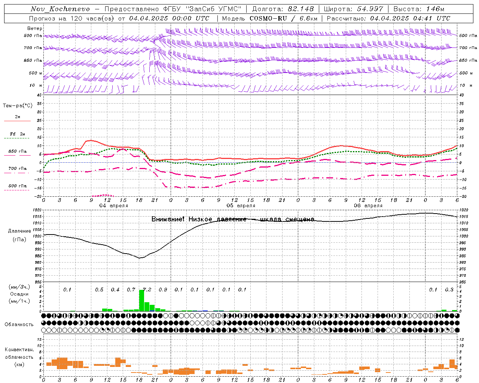Click the Давление pressure panel label
Screen dimensions: 479x383
click(x=19, y=231)
